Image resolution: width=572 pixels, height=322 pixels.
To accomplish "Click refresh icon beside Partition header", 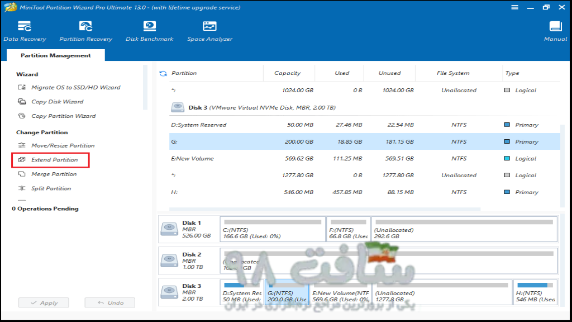I will (x=163, y=73).
